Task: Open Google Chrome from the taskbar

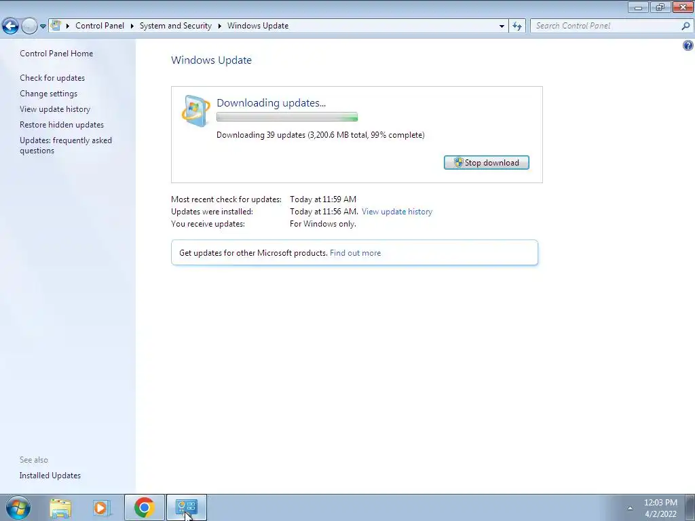Action: pyautogui.click(x=144, y=507)
